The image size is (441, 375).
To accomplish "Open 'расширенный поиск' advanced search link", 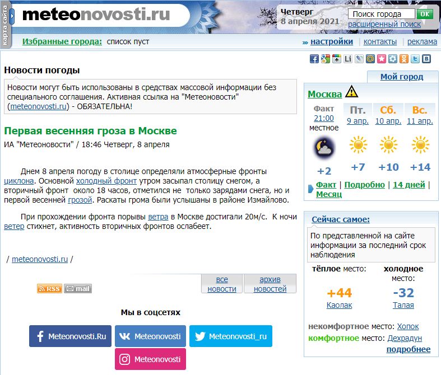I will click(384, 25).
